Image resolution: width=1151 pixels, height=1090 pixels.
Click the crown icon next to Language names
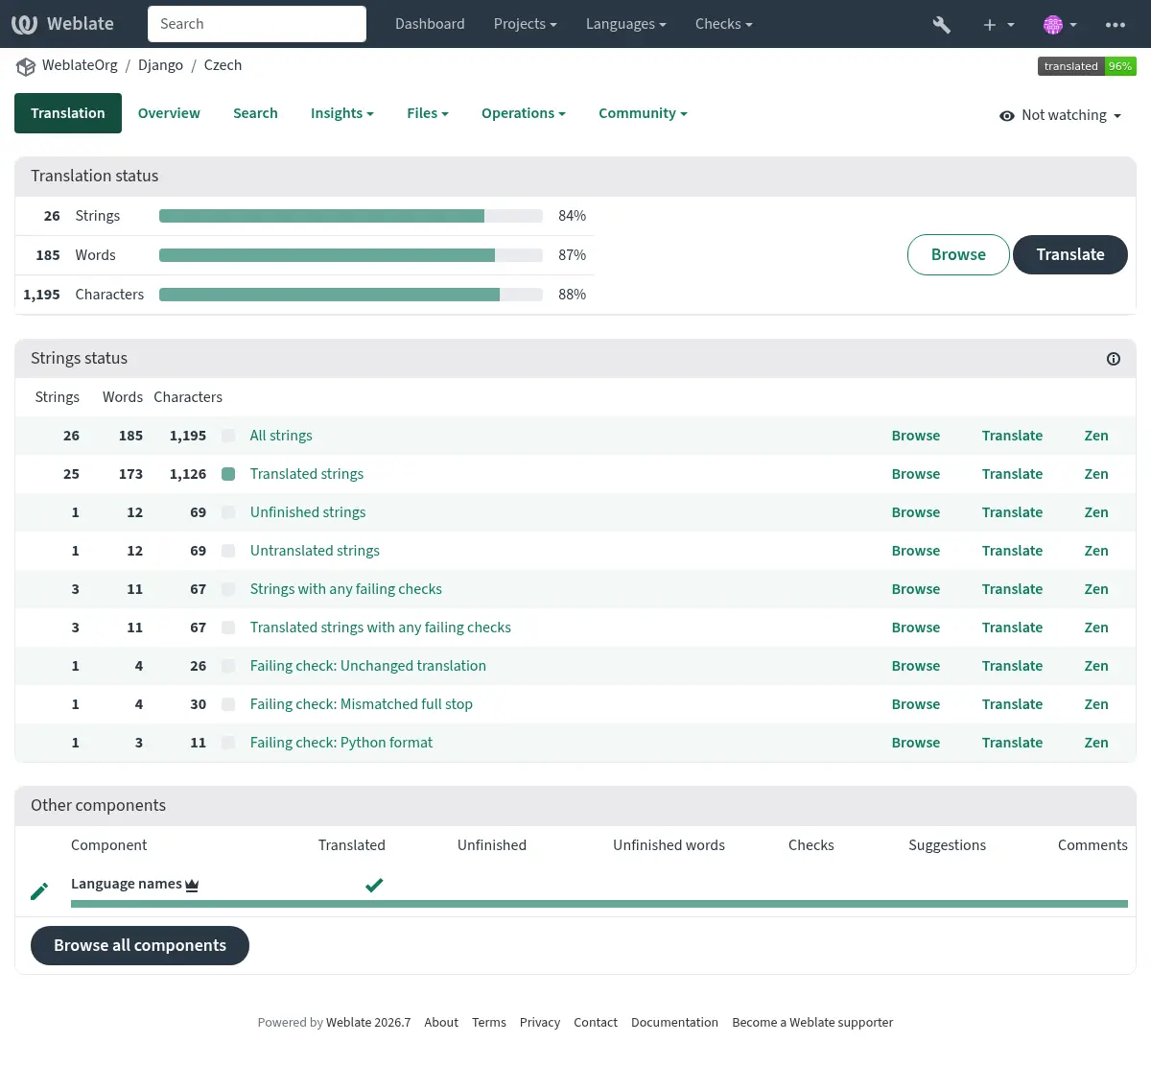click(192, 885)
